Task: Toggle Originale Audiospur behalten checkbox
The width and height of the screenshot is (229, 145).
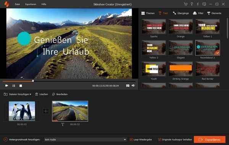Action: [160, 140]
